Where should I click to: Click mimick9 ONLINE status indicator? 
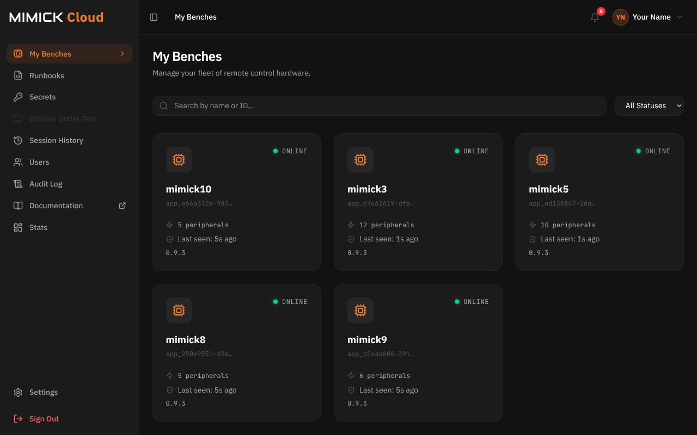pos(472,302)
